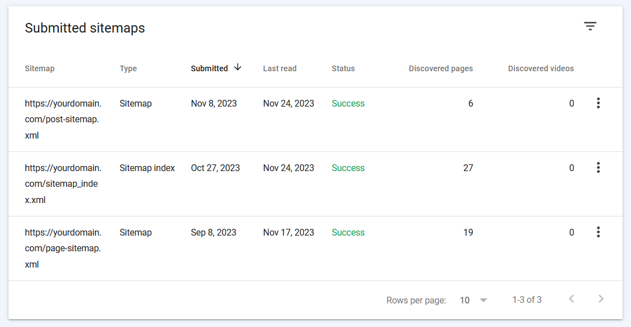631x327 pixels.
Task: Click the Discovered videos header
Action: 540,68
